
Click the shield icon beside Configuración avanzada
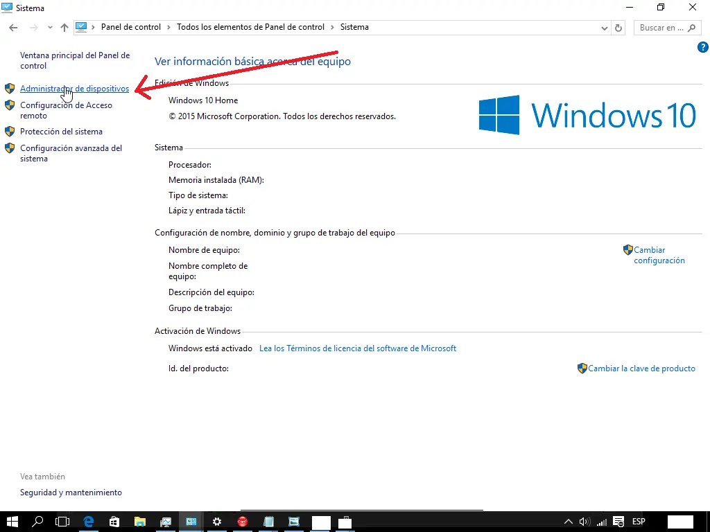(10, 148)
